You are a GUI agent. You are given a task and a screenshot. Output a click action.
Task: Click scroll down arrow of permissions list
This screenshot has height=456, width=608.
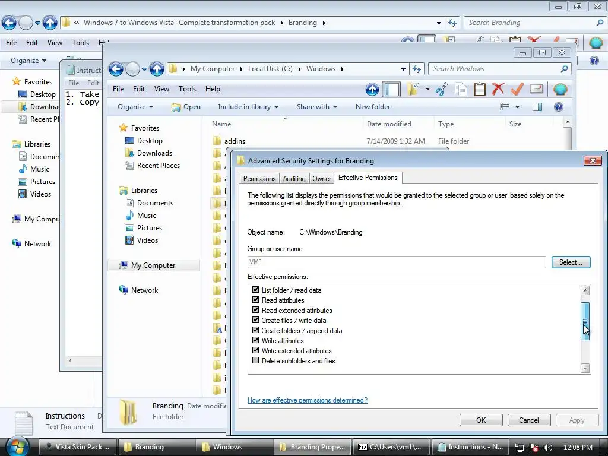[x=585, y=368]
